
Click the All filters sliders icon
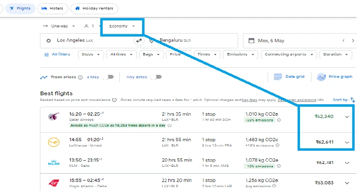click(x=47, y=55)
